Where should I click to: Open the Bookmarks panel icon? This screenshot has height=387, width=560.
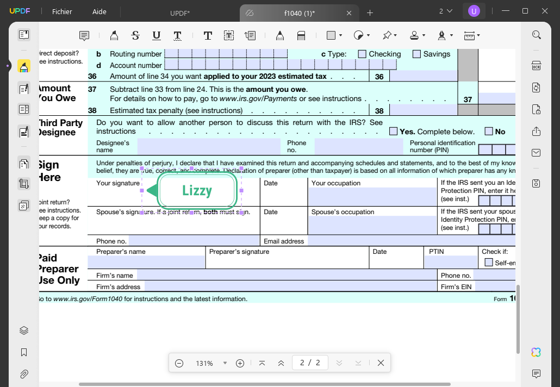click(x=24, y=352)
